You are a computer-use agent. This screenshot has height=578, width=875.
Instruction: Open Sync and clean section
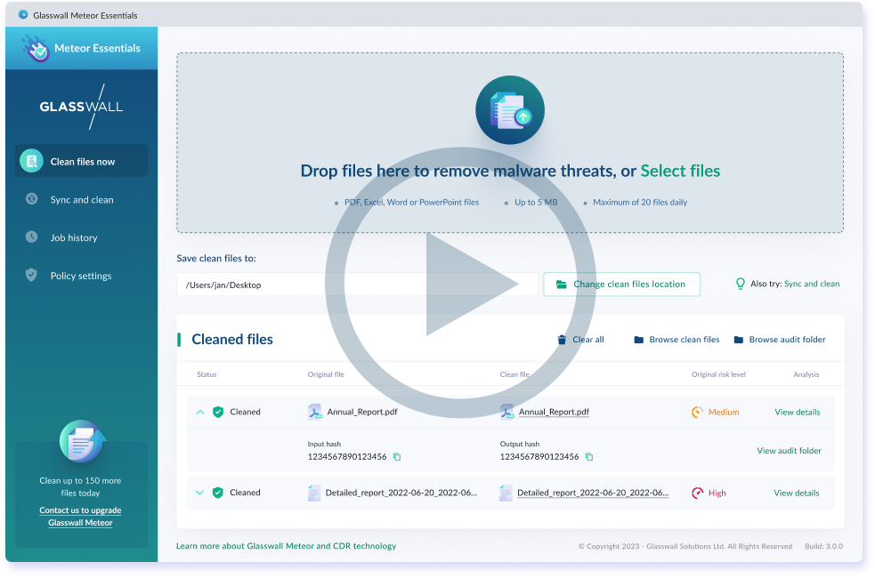point(82,199)
